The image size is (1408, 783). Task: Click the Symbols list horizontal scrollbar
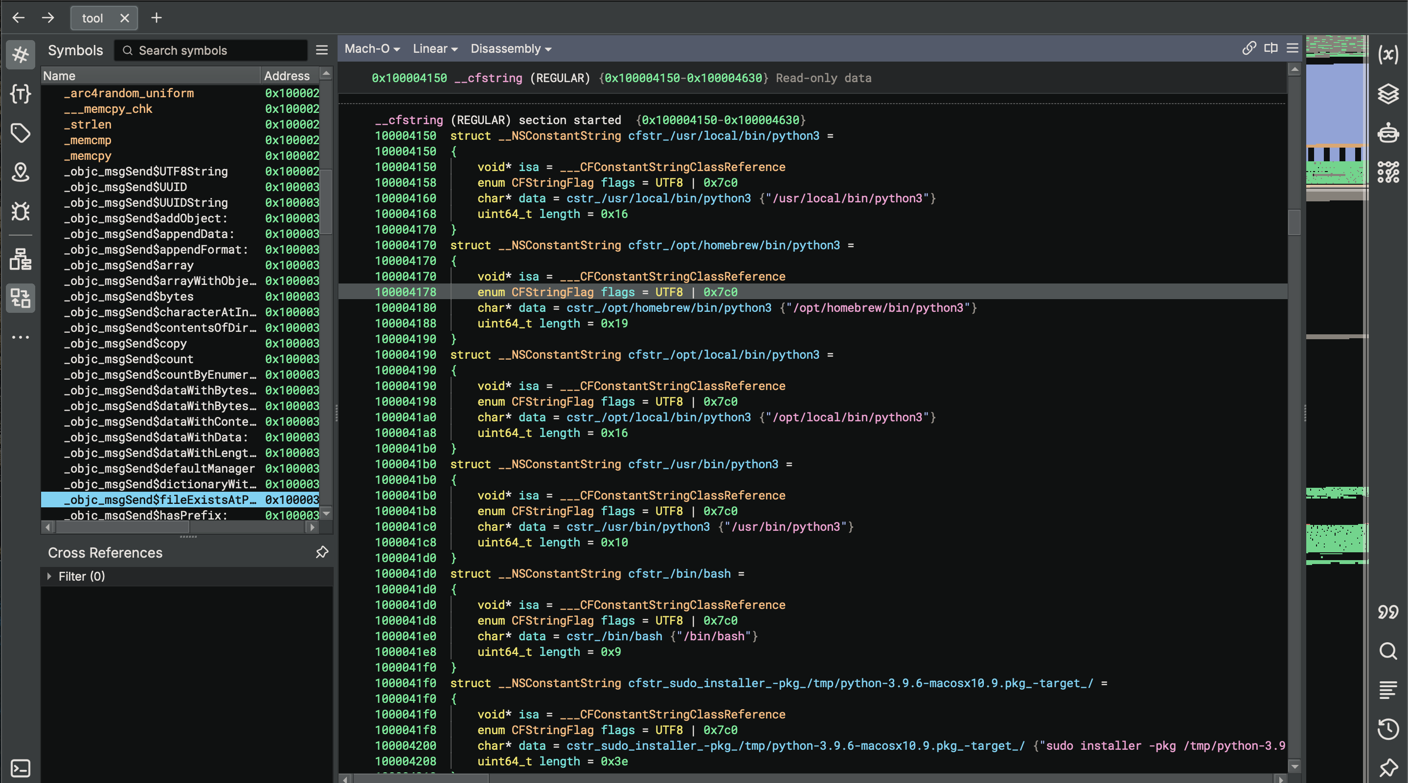point(123,527)
